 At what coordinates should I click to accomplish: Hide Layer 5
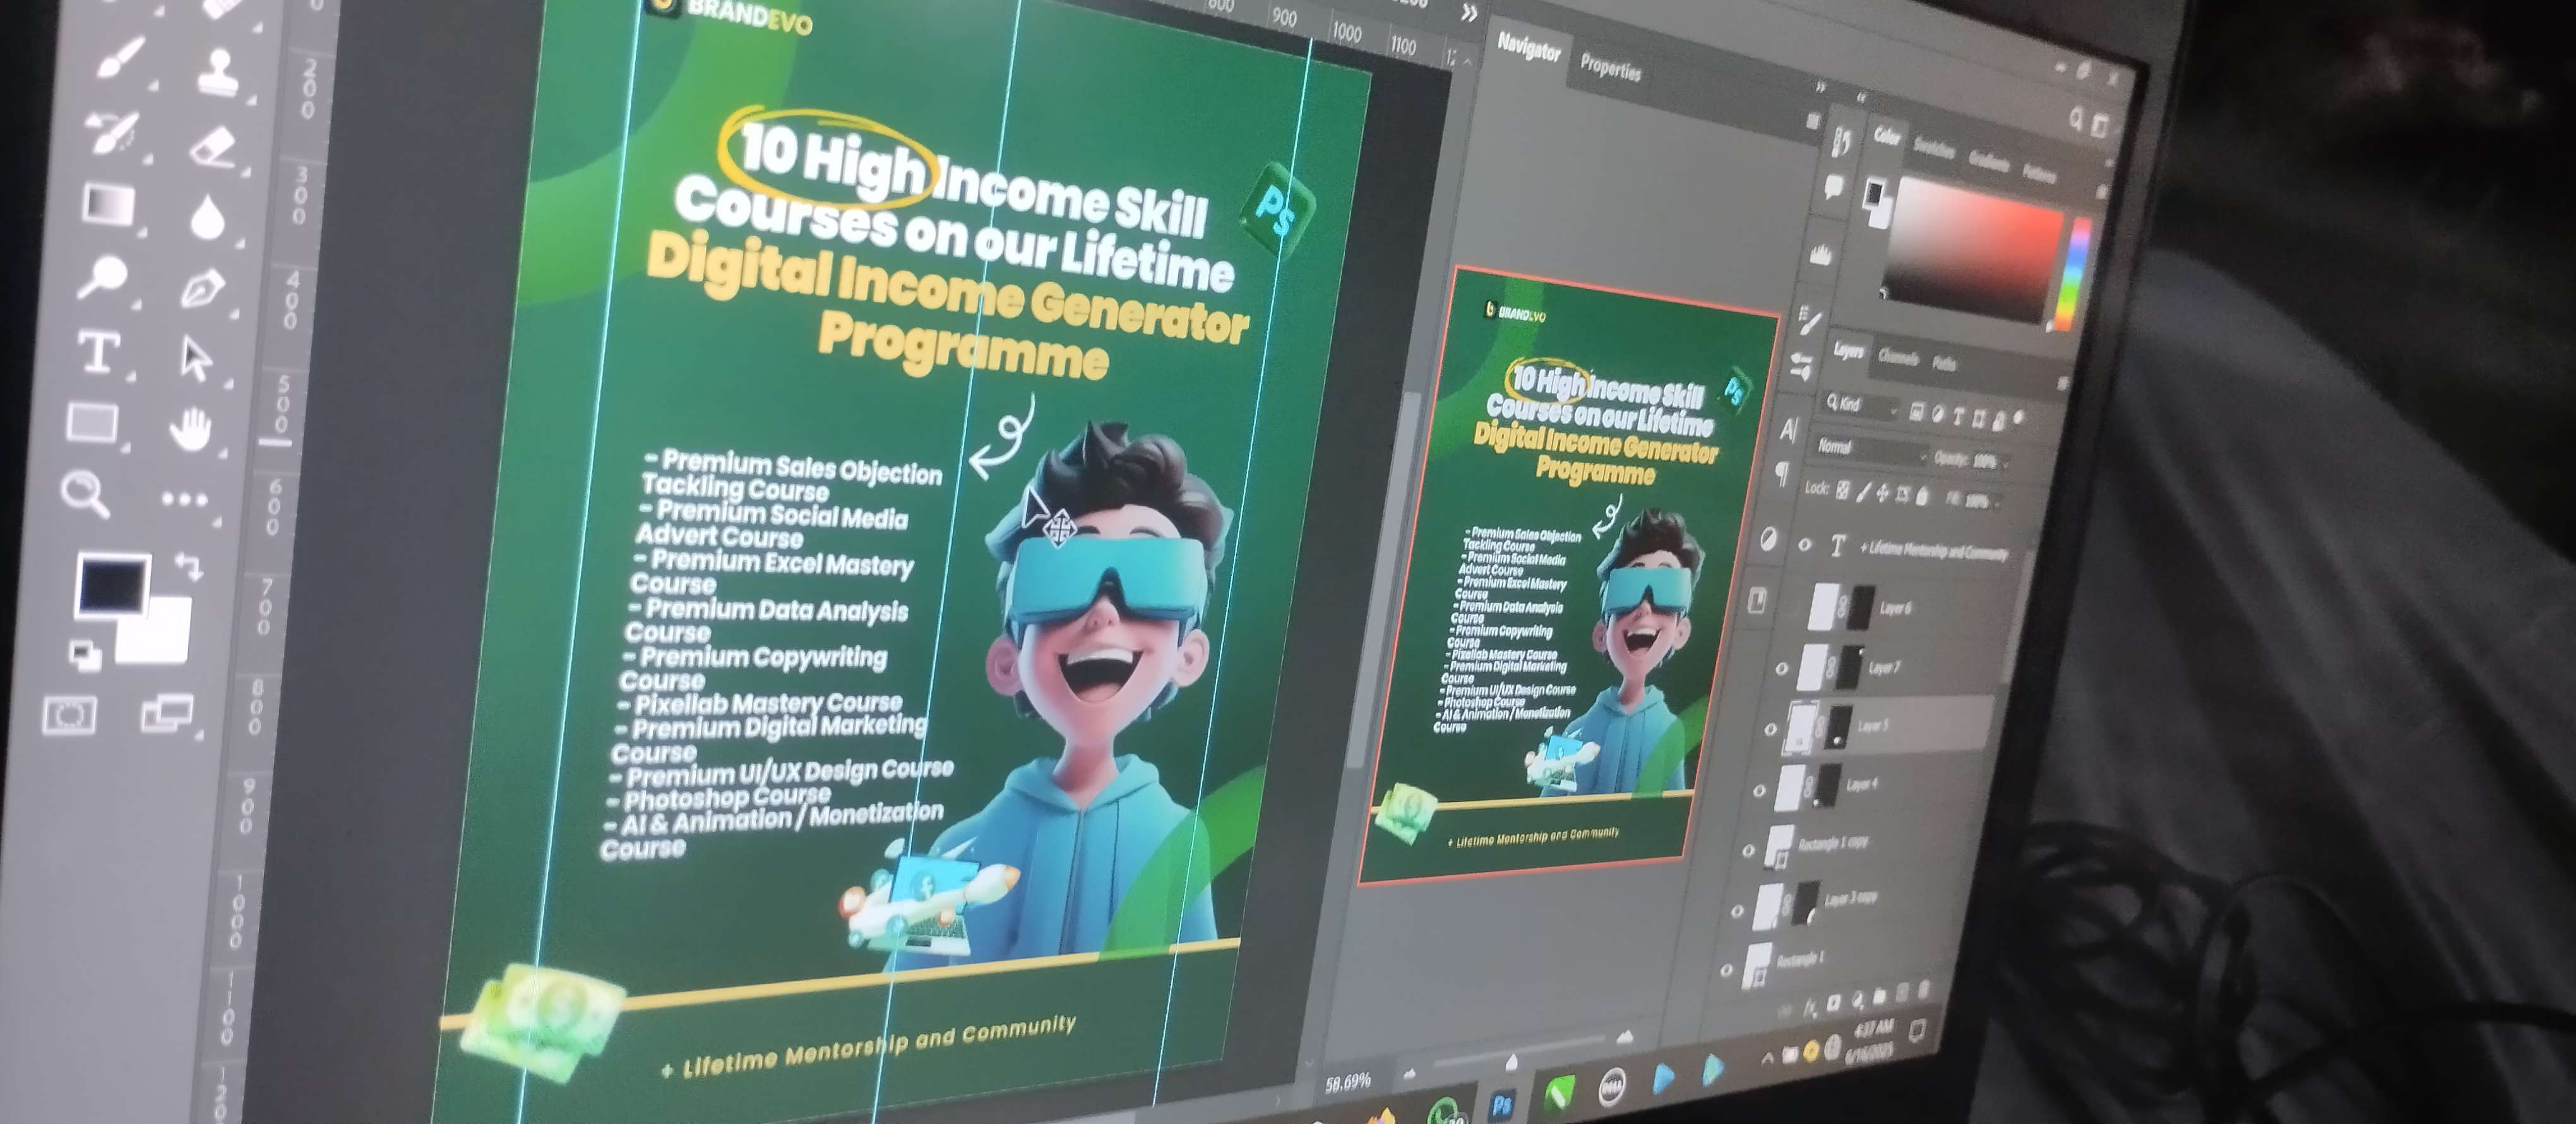tap(1770, 729)
